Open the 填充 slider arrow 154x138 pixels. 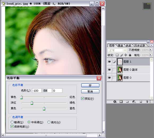pos(150,55)
